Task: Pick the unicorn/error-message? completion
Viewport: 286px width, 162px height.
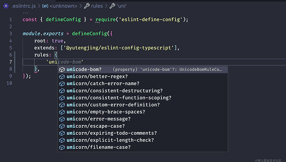Action: tap(143, 119)
